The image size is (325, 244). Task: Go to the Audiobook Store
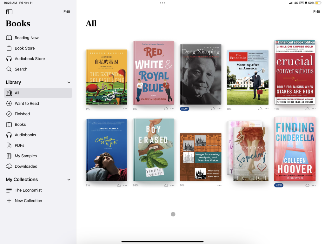click(x=30, y=58)
